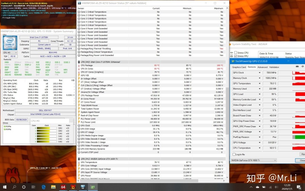Select Sensors tab in GPU-Z
305x191 pixels.
pos(252,67)
